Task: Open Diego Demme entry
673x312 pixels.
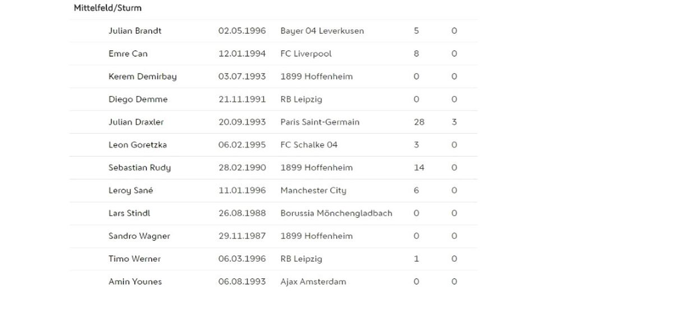Action: point(138,99)
